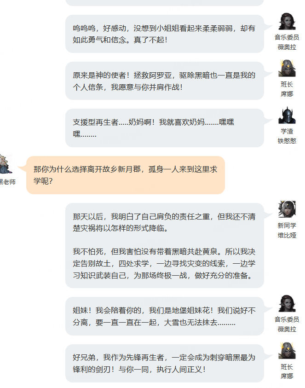Select the orange teacher question bubble
305x388 pixels.
click(x=126, y=175)
